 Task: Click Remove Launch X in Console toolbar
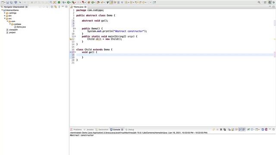pos(221,129)
